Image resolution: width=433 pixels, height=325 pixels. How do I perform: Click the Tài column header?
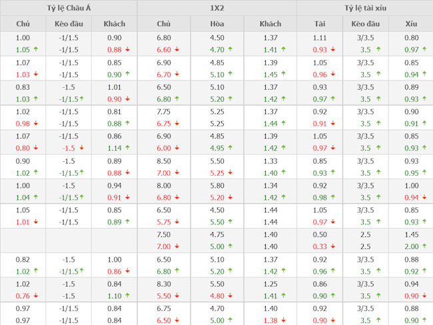click(x=320, y=23)
